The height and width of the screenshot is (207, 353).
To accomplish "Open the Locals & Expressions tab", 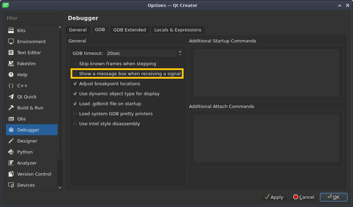I will click(178, 30).
